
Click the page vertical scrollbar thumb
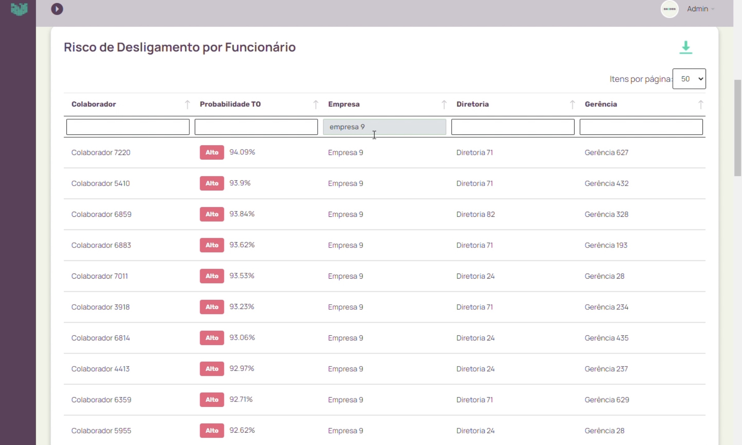tap(738, 128)
